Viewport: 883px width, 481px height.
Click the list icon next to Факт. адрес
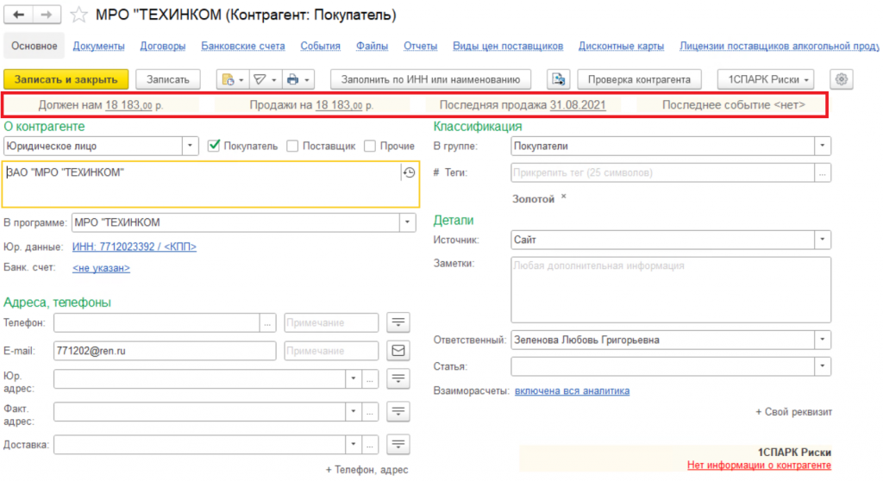click(x=398, y=412)
